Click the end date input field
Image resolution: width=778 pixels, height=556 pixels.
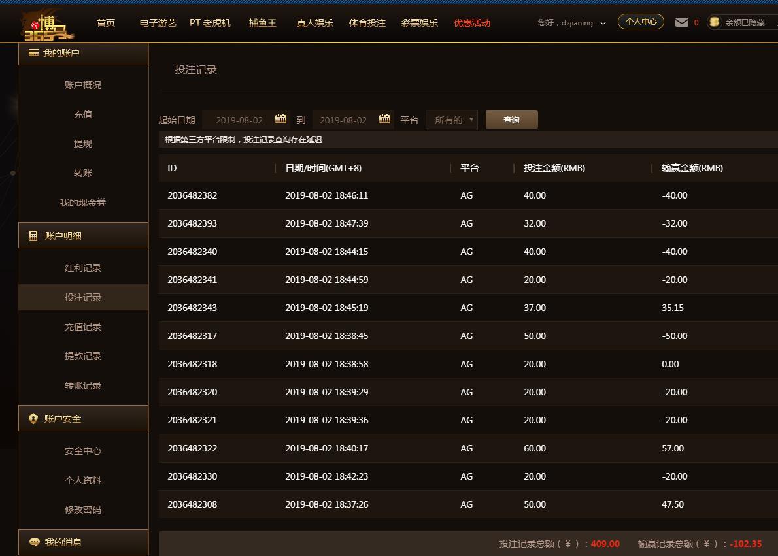click(353, 120)
